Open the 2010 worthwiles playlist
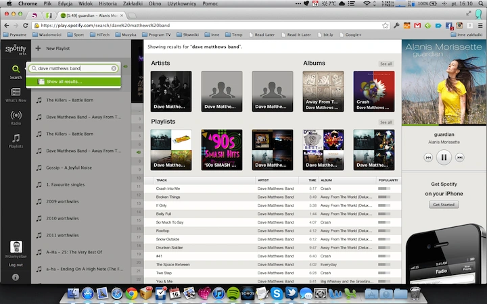The height and width of the screenshot is (304, 487). tap(62, 218)
